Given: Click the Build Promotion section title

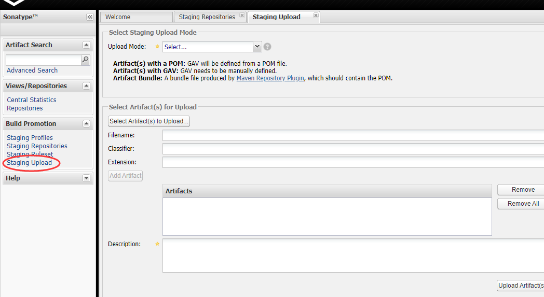Looking at the screenshot, I should (x=31, y=124).
